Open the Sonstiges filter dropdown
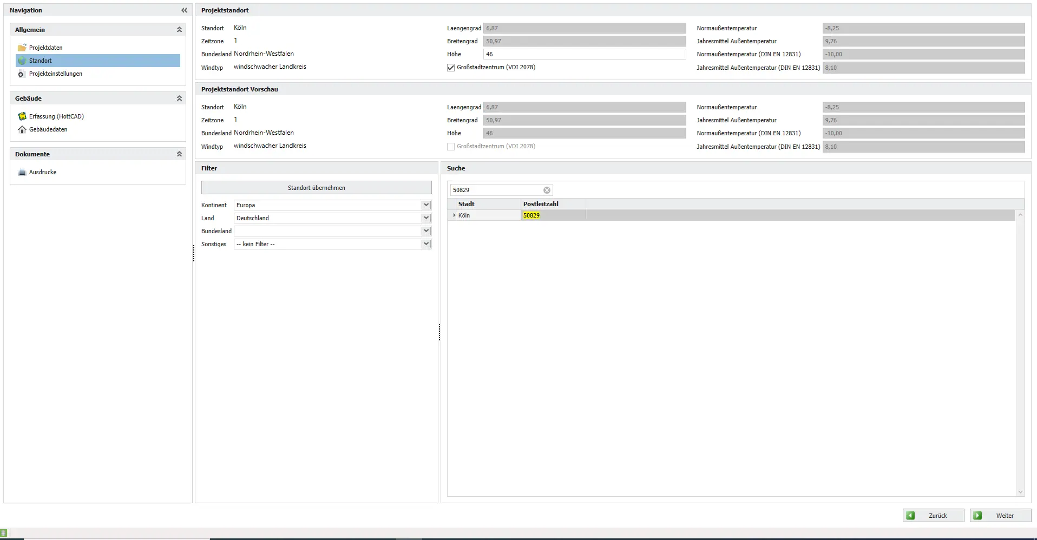The width and height of the screenshot is (1037, 540). (426, 244)
